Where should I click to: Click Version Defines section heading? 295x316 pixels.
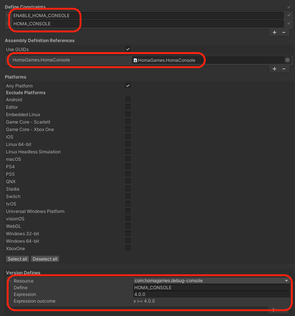pyautogui.click(x=23, y=273)
